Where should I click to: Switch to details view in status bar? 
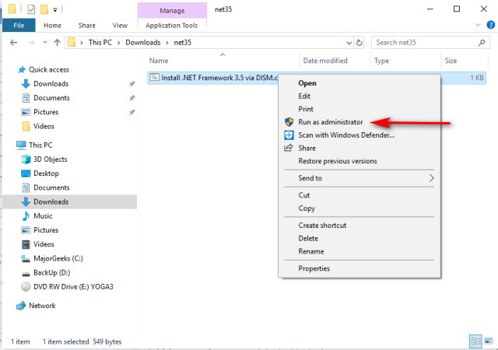(475, 341)
